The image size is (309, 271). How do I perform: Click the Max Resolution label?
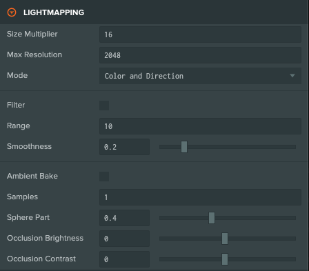pos(34,54)
